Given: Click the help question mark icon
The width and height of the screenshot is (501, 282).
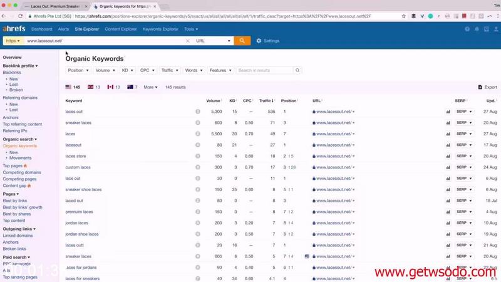Looking at the screenshot, I should click(x=467, y=29).
